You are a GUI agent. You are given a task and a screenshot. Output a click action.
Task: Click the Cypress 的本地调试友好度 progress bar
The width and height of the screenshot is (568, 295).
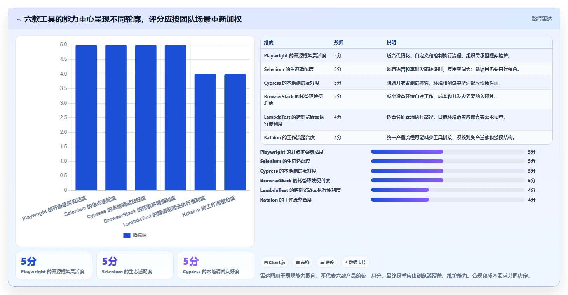pos(448,171)
